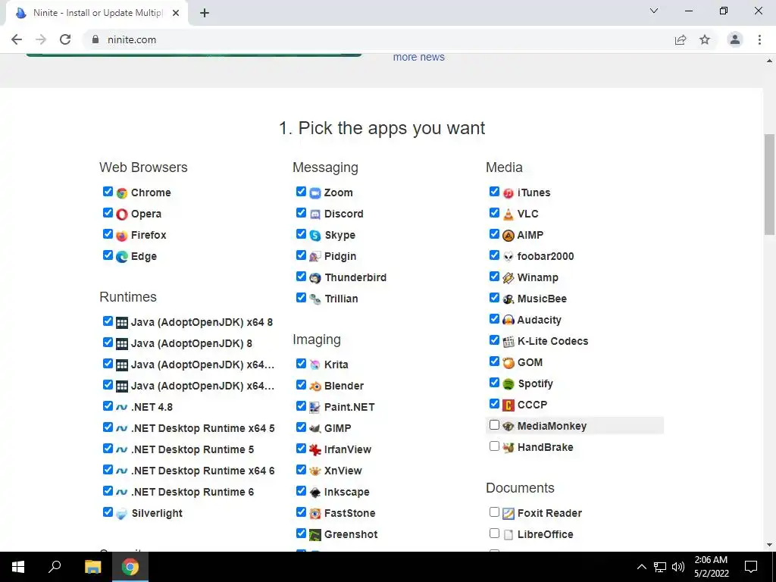776x582 pixels.
Task: Click the foobar2000 alien icon
Action: (508, 257)
